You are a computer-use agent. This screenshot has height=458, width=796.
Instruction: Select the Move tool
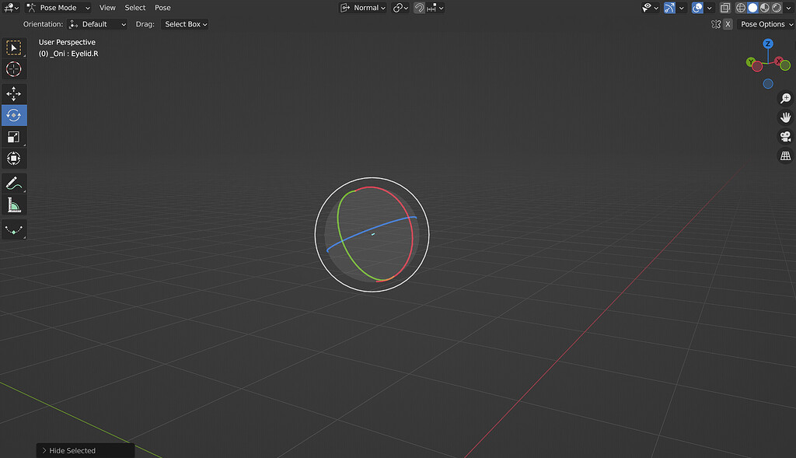(14, 94)
